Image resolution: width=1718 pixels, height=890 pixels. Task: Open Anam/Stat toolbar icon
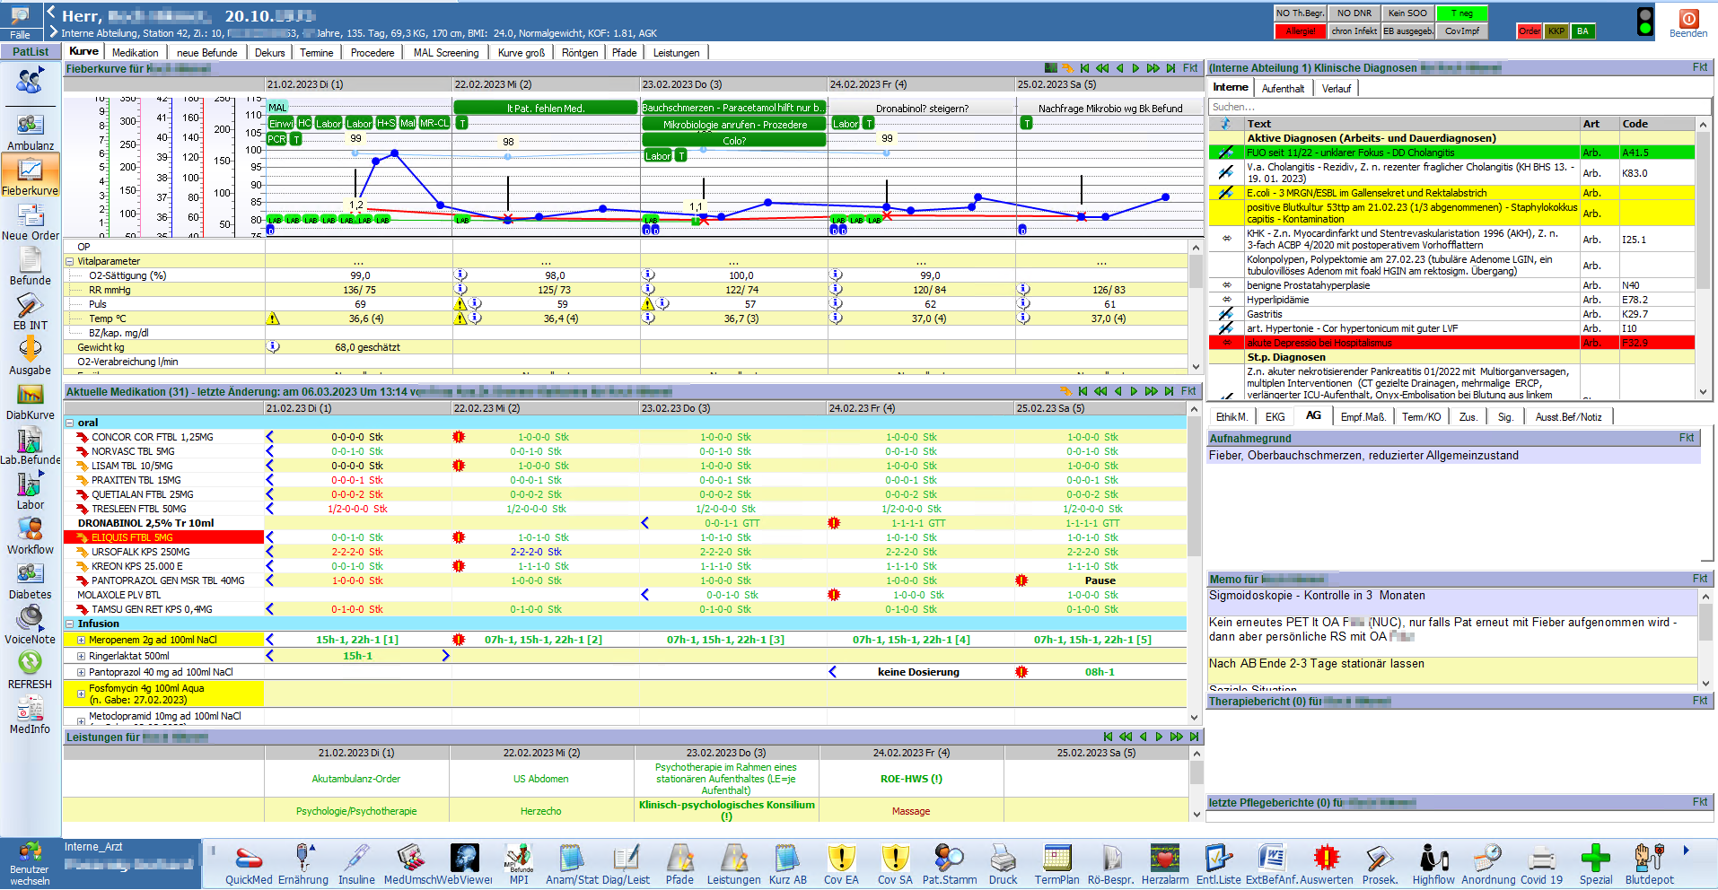click(x=572, y=865)
